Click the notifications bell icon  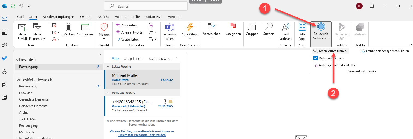(372, 6)
